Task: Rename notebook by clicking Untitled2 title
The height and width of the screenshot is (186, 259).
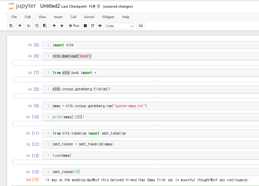Action: [x=50, y=6]
